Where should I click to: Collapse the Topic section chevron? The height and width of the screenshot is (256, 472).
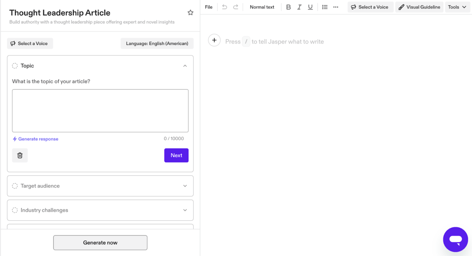[185, 66]
